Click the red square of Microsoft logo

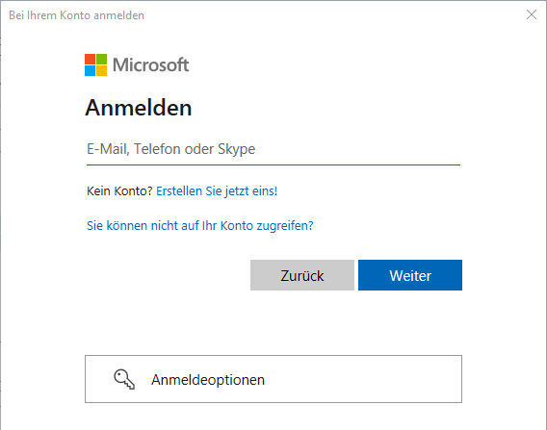90,59
